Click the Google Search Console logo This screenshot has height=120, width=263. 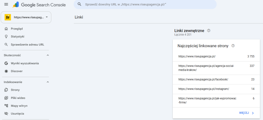coord(39,5)
